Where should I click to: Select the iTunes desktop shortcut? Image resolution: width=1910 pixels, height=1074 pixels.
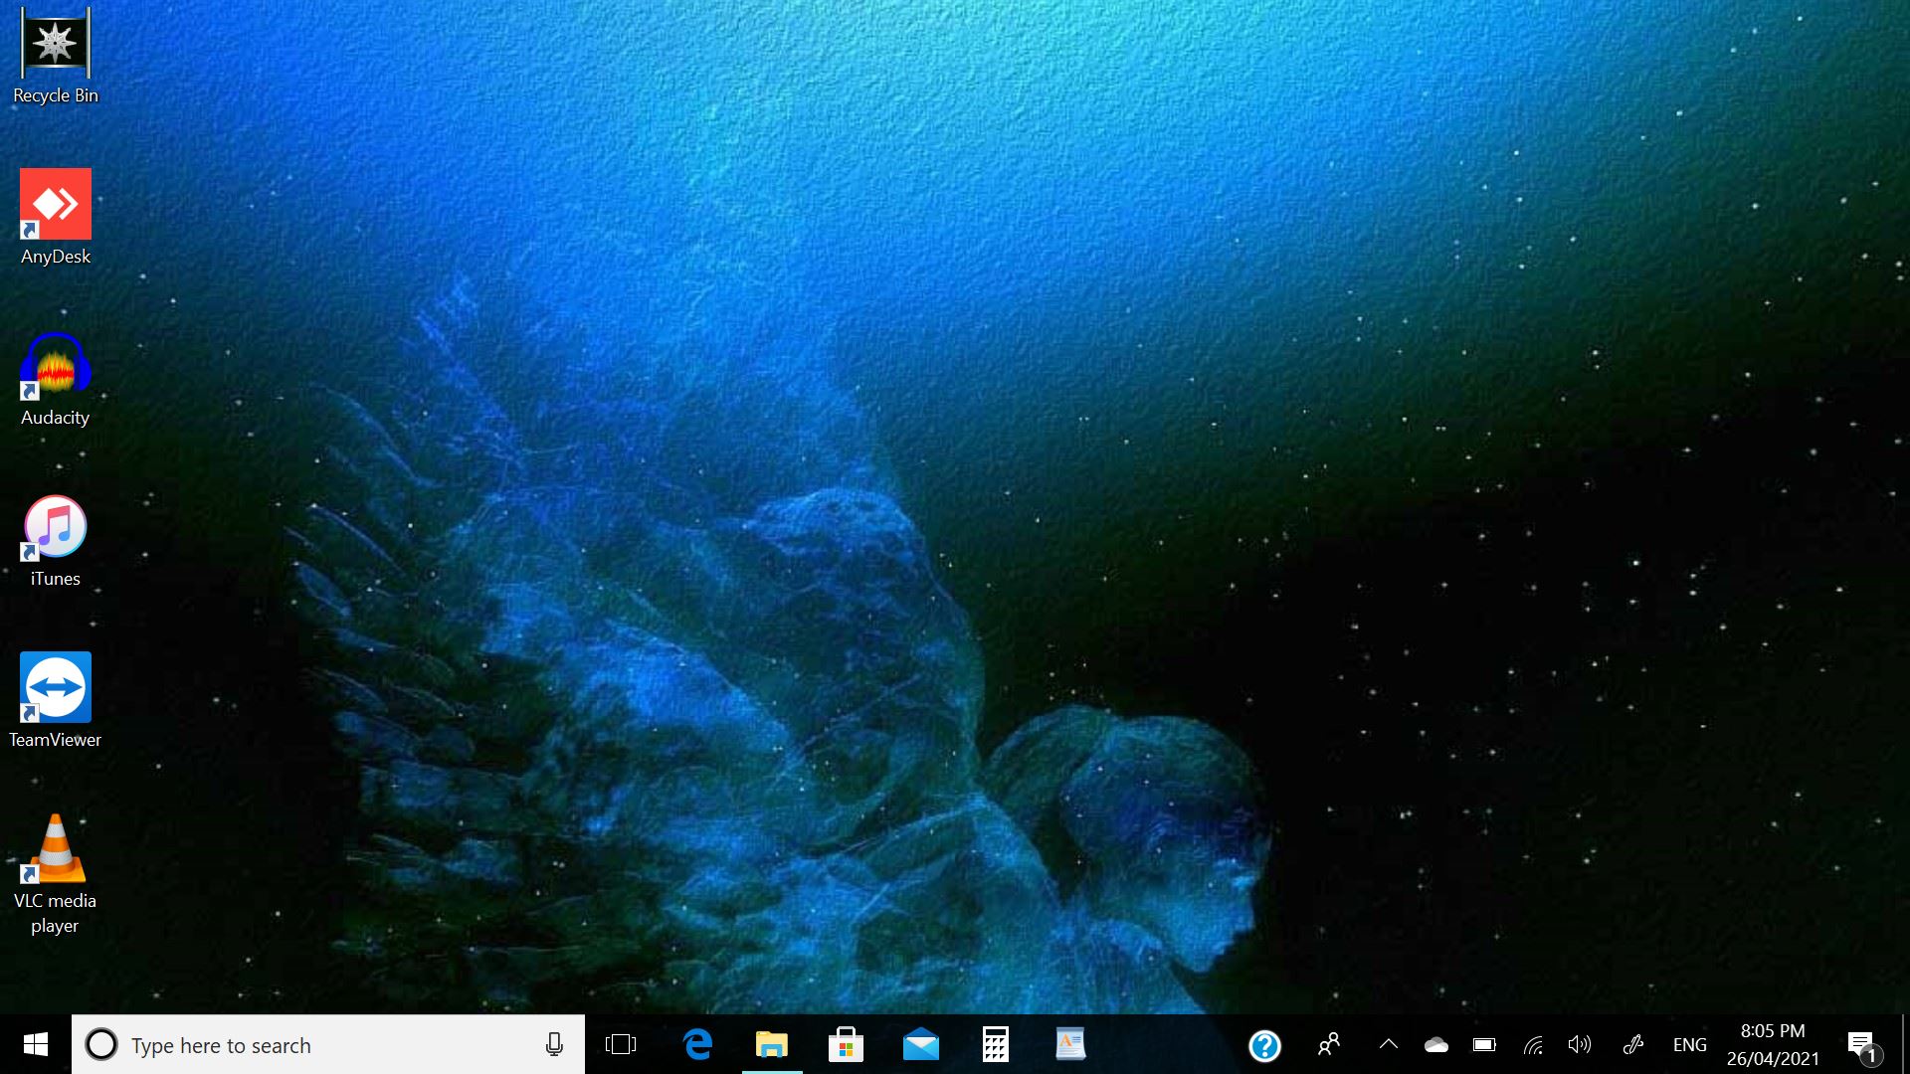(56, 540)
